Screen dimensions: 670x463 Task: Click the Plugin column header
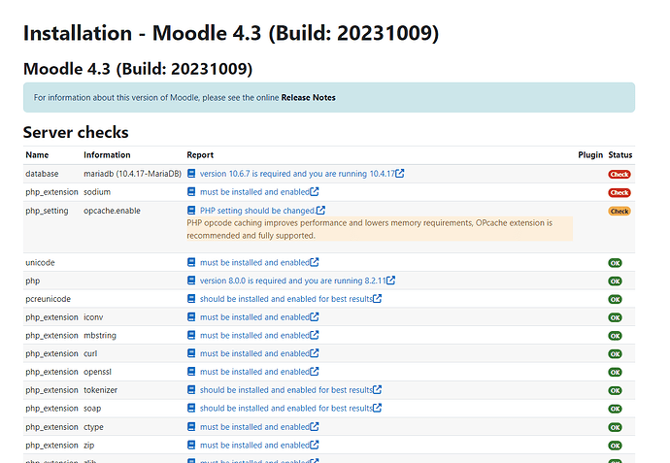coord(590,155)
